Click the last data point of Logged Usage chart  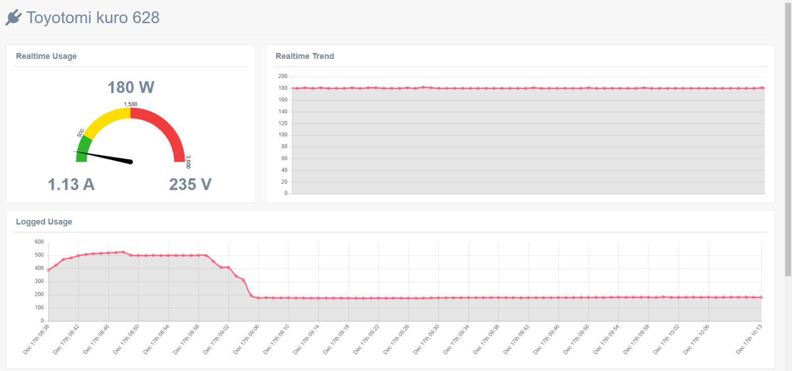[x=761, y=297]
